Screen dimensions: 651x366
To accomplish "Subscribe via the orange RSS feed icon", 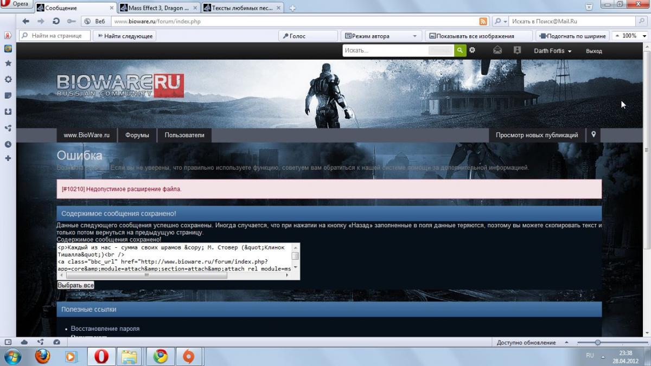I will point(483,21).
